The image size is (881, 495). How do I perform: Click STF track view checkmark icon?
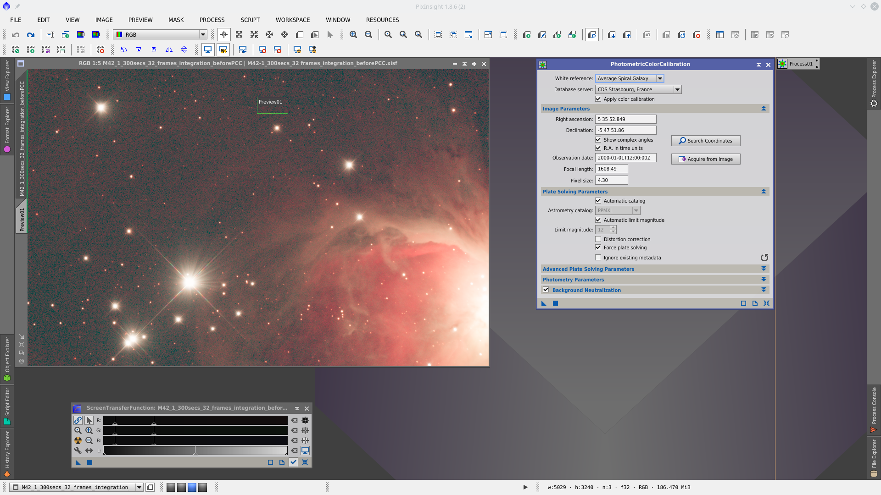tap(293, 462)
